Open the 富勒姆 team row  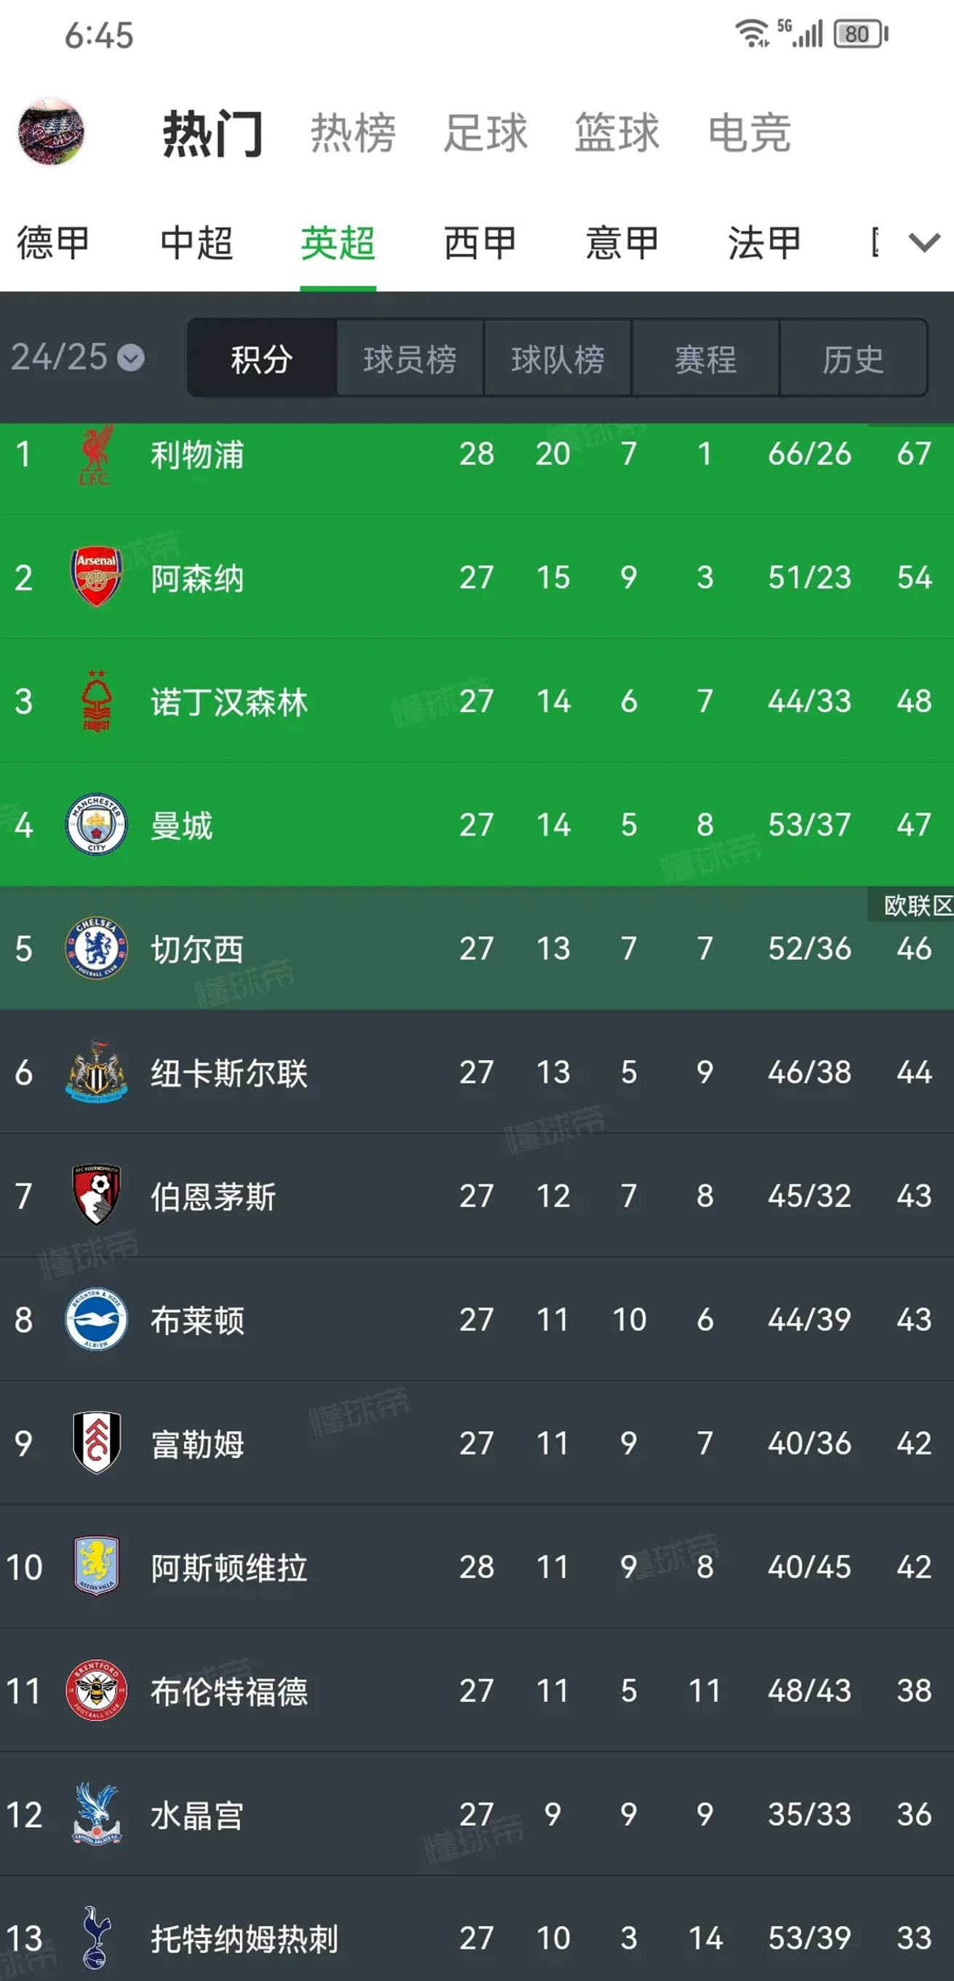(476, 1444)
